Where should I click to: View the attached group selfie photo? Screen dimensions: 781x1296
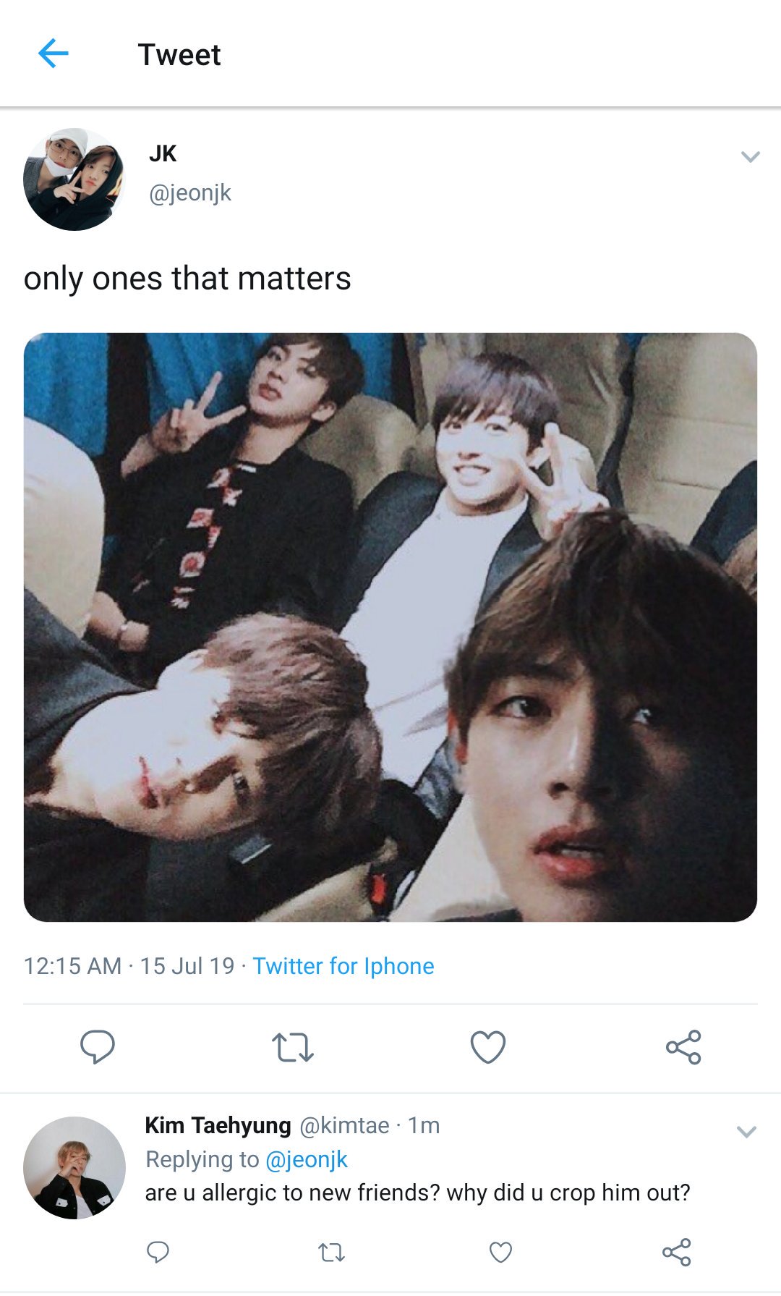(x=390, y=627)
